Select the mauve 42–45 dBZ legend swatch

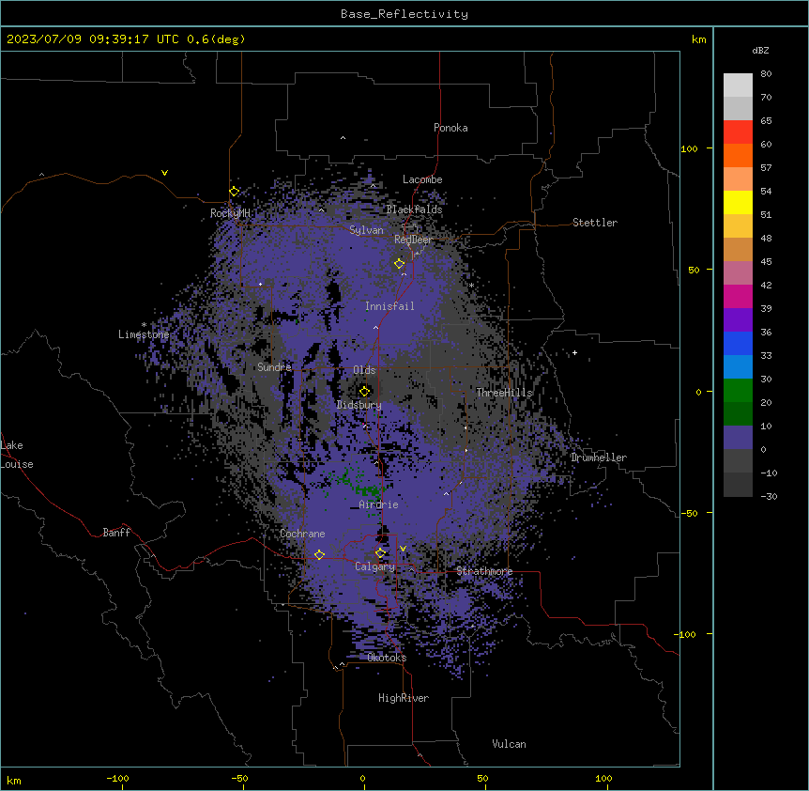click(x=738, y=273)
